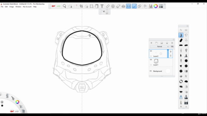This screenshot has height=116, width=207.
Task: Open the Draw Styles shapes tool
Action: tap(139, 6)
